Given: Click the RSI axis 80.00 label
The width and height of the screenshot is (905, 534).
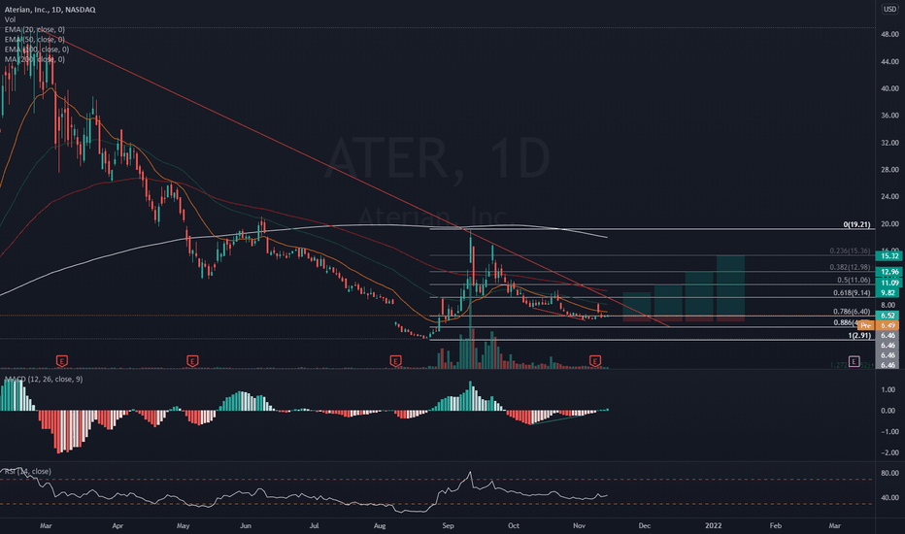Looking at the screenshot, I should point(889,474).
